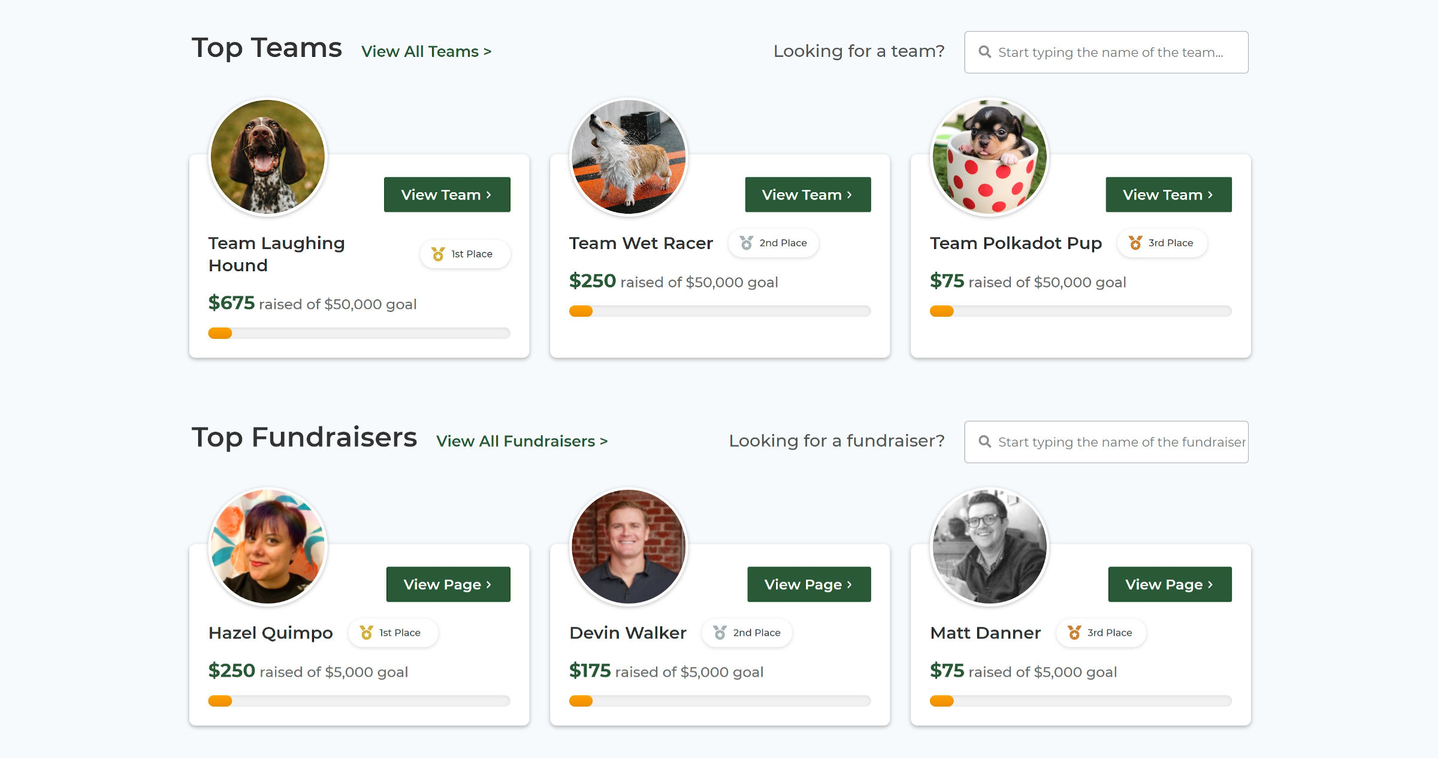
Task: Click Team Polkadot Pup's puppy-in-cup photo
Action: (x=989, y=156)
